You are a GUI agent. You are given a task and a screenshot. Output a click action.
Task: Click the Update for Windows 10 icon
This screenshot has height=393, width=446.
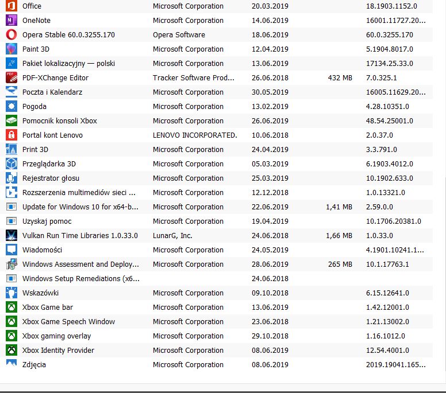coord(11,207)
